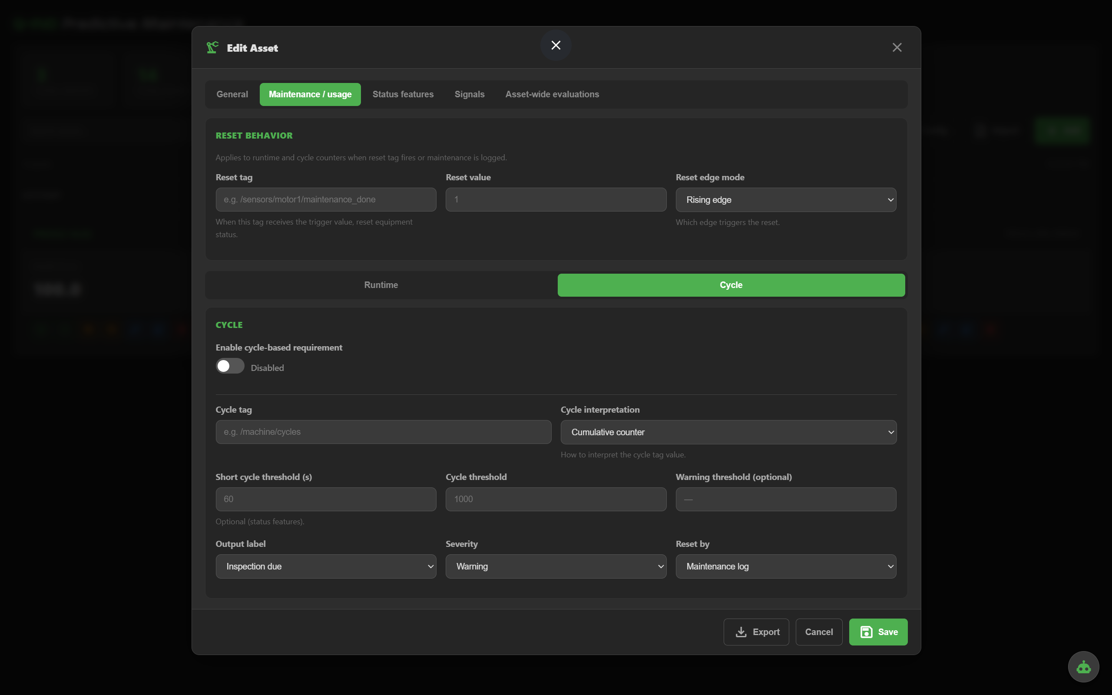Click the CYCLE section heading
Screen dimensions: 1112x695
pyautogui.click(x=229, y=325)
